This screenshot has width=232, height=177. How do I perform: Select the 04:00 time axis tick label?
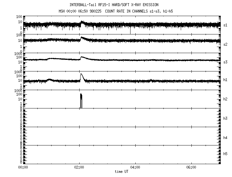[x=135, y=167]
